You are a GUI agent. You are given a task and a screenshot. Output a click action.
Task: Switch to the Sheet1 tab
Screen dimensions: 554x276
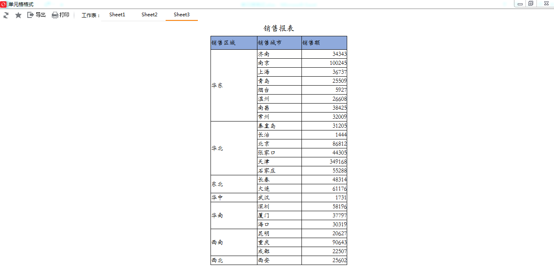[117, 15]
